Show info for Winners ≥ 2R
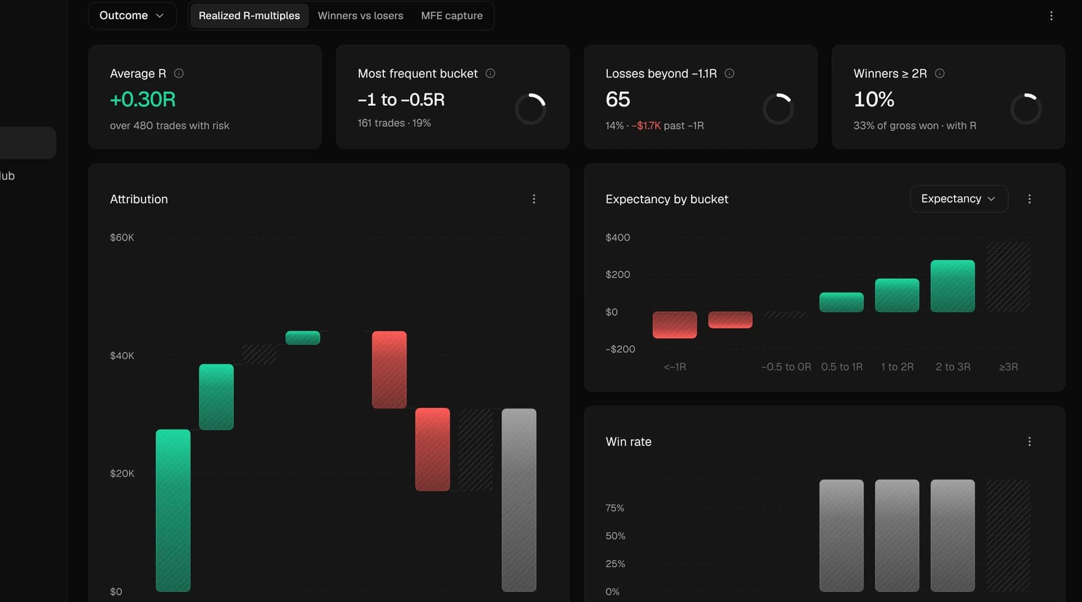Screen dimensions: 1082x602 click(940, 73)
